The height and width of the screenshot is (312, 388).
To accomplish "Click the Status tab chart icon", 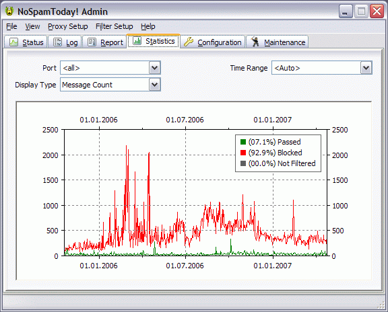I will click(x=14, y=42).
